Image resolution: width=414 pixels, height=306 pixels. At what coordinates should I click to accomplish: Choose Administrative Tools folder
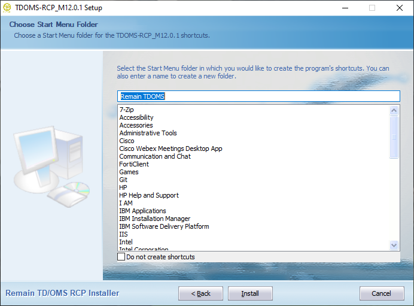coord(148,133)
